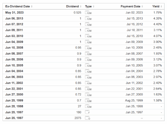The width and height of the screenshot is (167, 124).
Task: Click the Ex-Dividend Date header label
Action: pos(17,7)
